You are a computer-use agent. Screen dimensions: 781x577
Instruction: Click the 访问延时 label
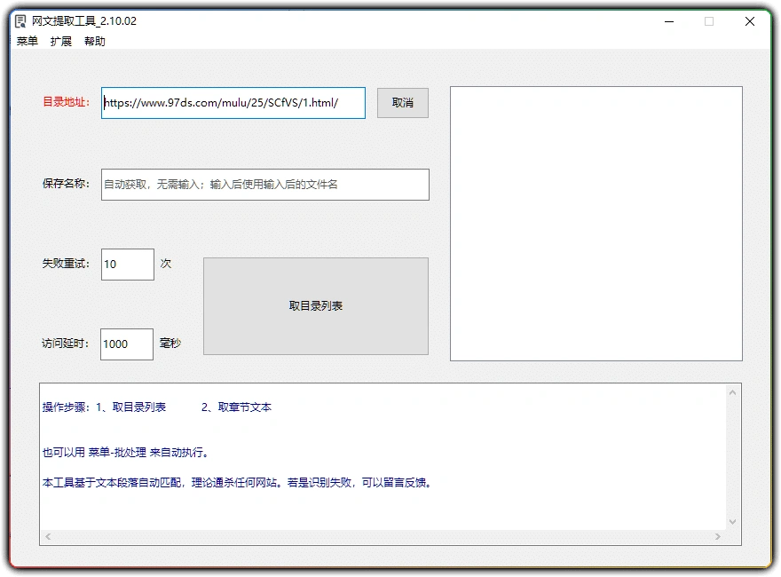tap(66, 344)
